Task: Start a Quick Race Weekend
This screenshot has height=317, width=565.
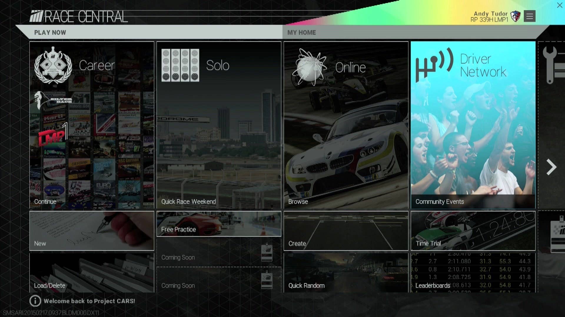Action: click(x=219, y=125)
